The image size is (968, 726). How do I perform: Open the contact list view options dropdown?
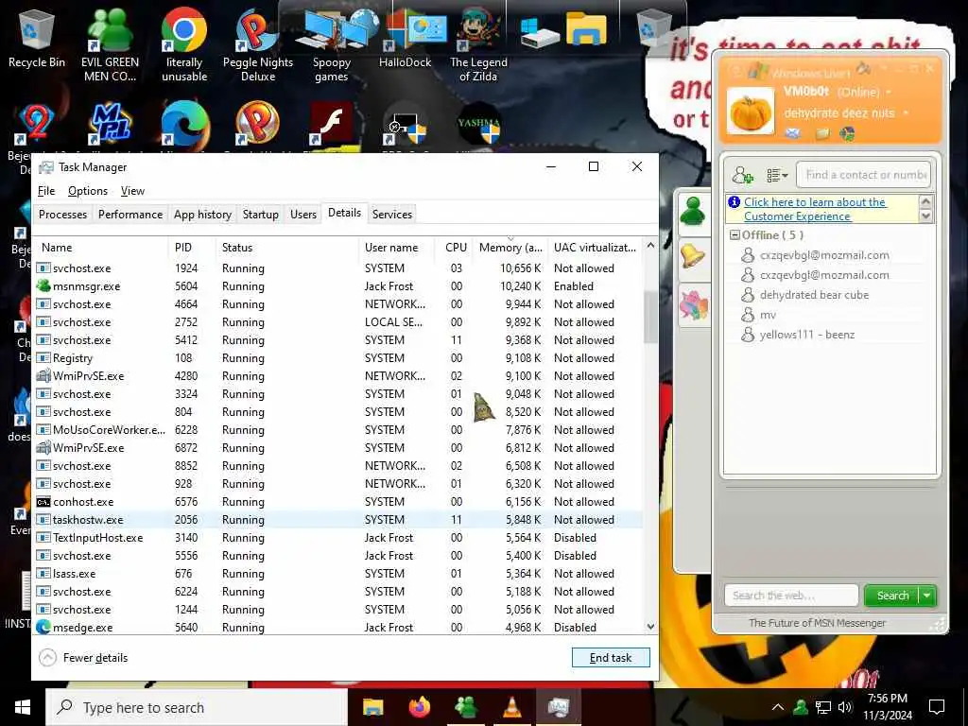tap(777, 175)
